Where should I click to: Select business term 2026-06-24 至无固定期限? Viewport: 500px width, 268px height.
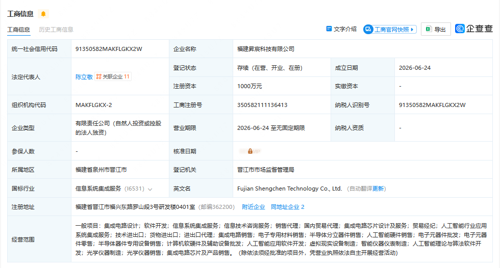(271, 128)
